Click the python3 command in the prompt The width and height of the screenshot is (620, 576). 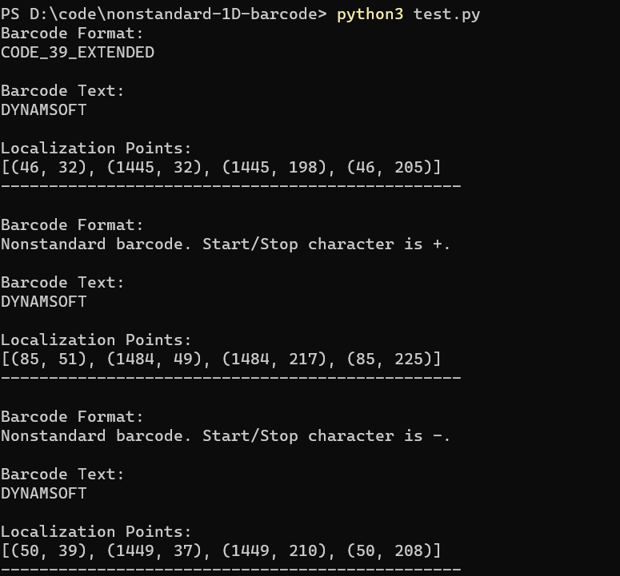click(x=370, y=14)
